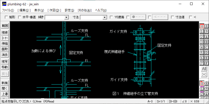Select the 伸縮 tool
This screenshot has height=104, width=209.
(x=5, y=44)
